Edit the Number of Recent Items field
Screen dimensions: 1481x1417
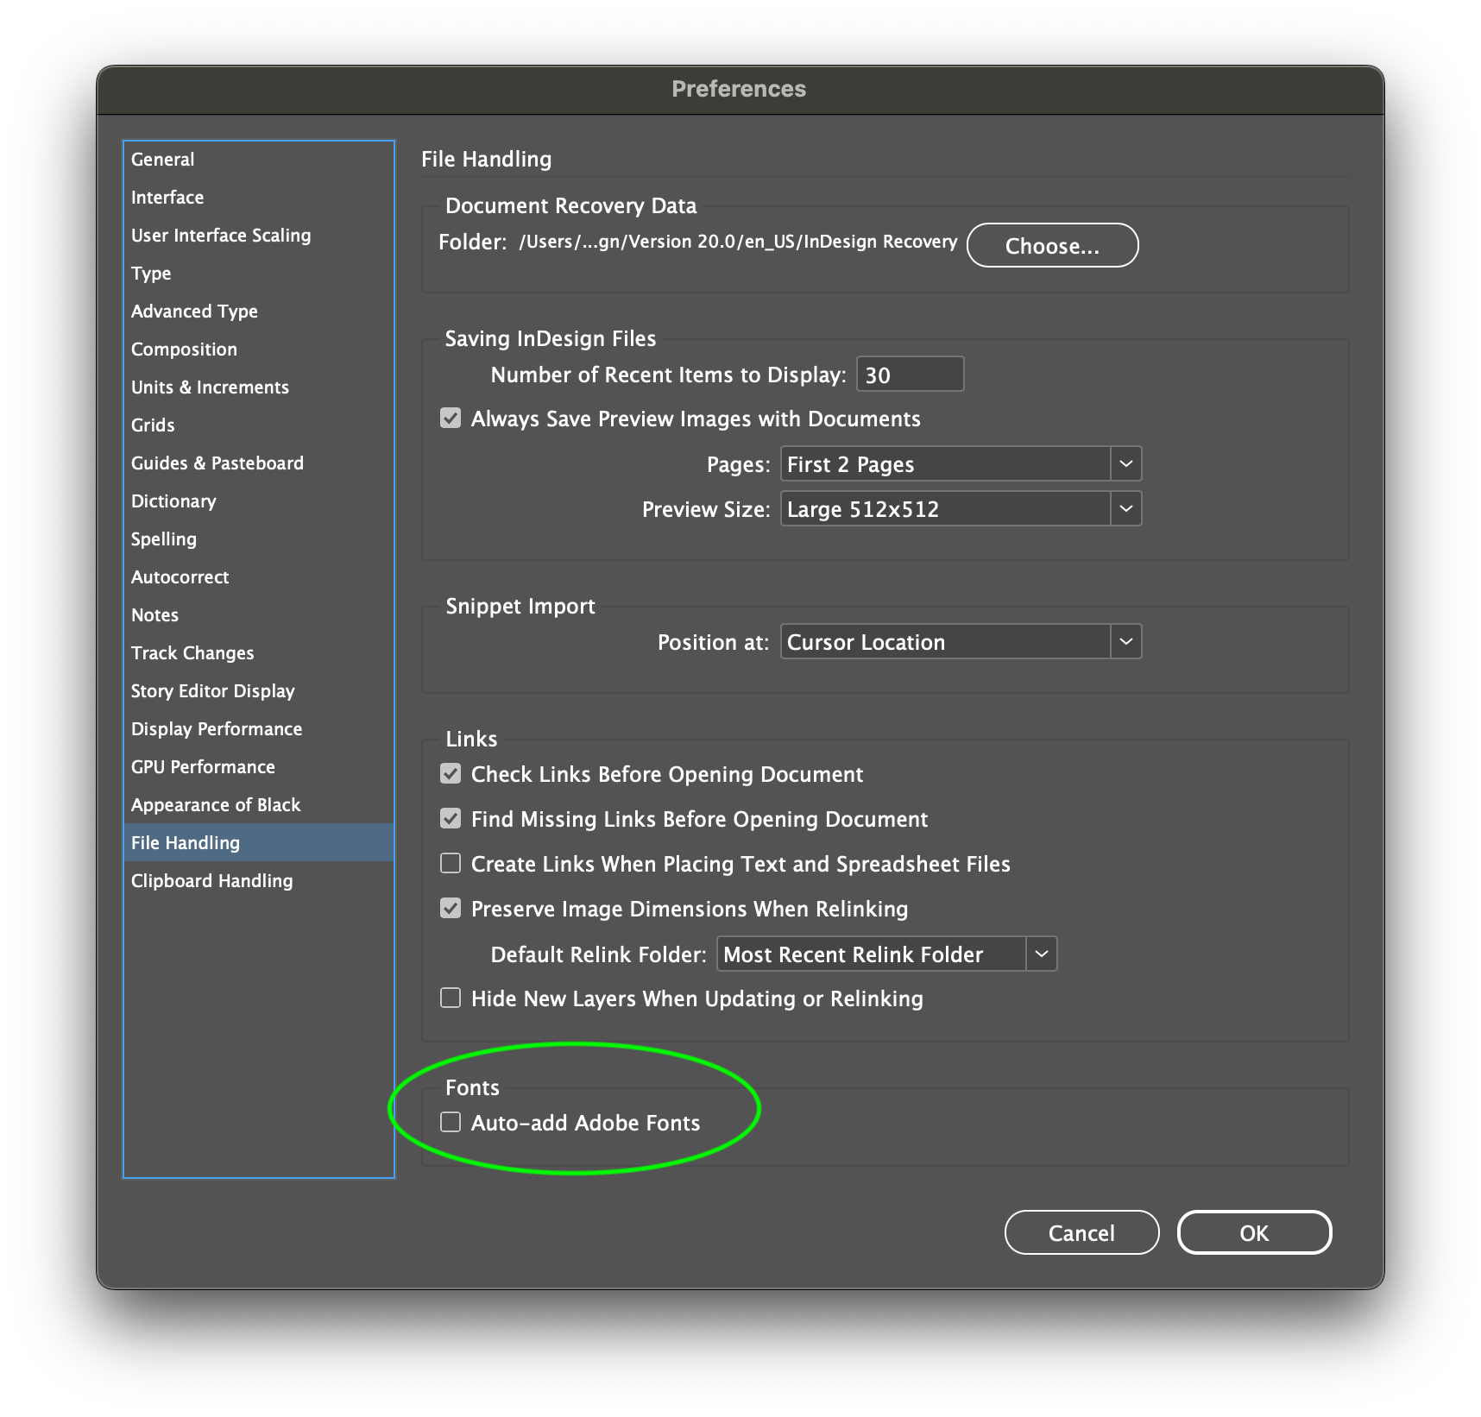(x=909, y=374)
